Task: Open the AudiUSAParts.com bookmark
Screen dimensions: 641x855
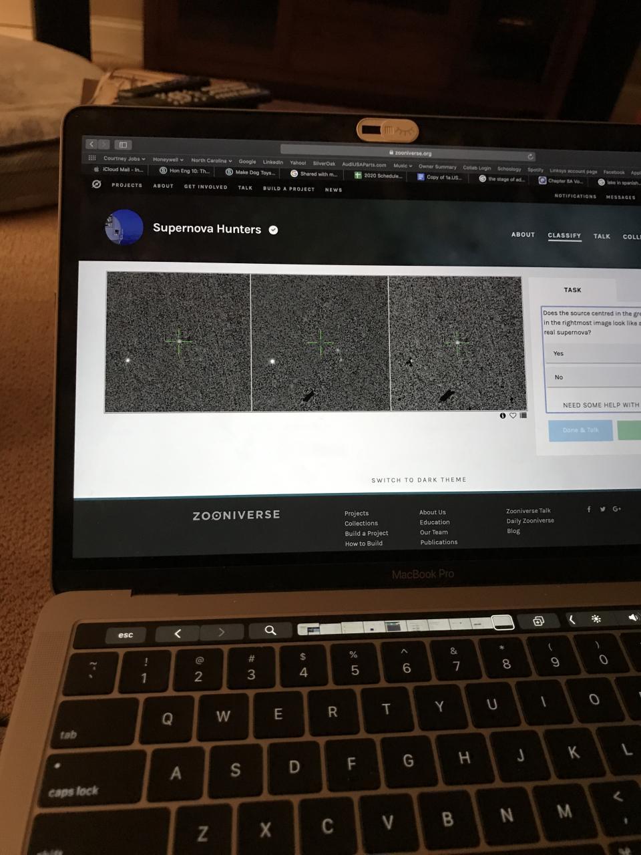Action: [364, 164]
